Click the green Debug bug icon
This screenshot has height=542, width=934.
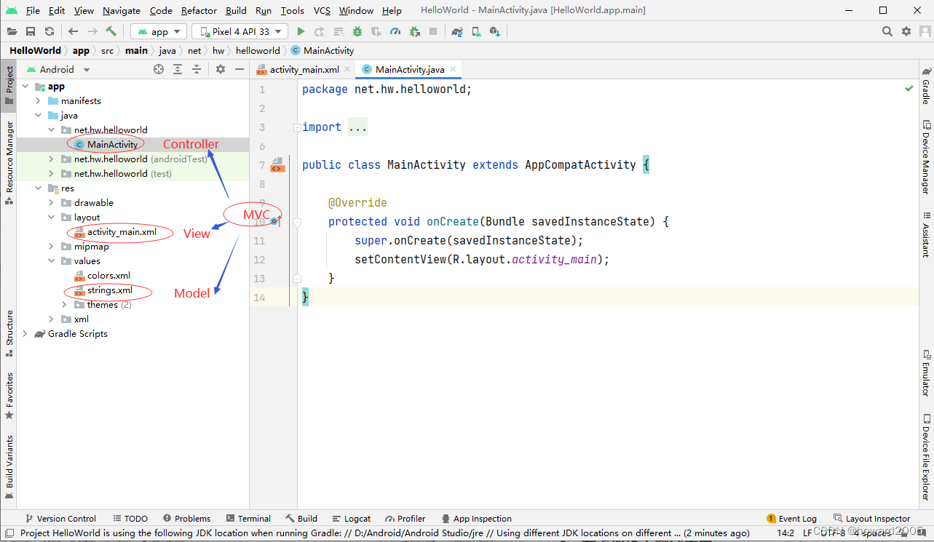tap(357, 31)
